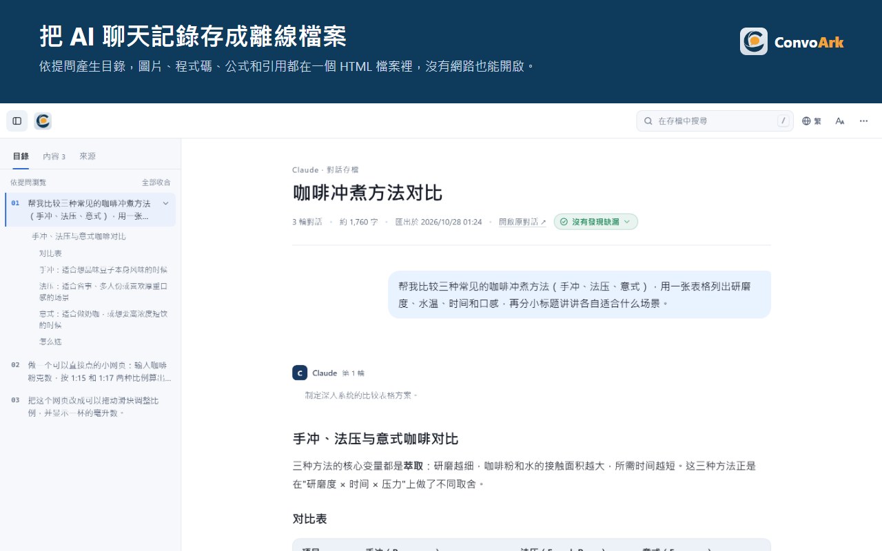Switch to the 內容 3 tab
The width and height of the screenshot is (882, 551).
54,156
